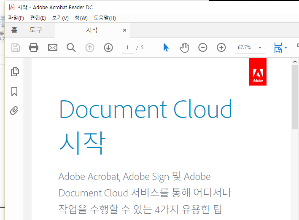The height and width of the screenshot is (220, 299).
Task: Activate the Hand pan tool
Action: pyautogui.click(x=184, y=48)
